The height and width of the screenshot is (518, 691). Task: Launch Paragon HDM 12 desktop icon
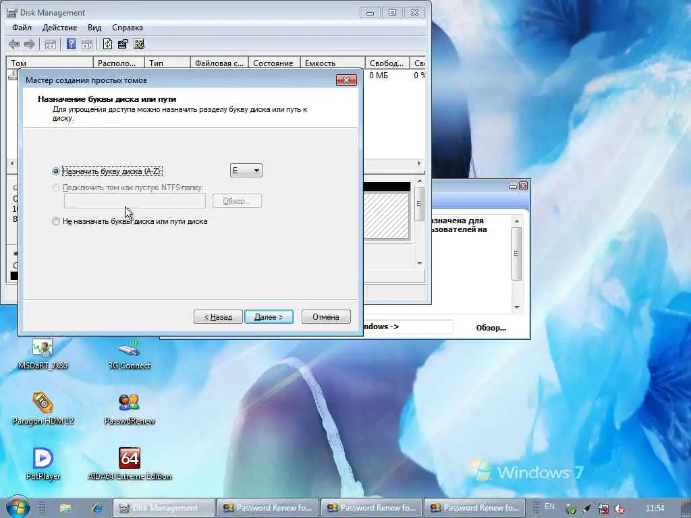(x=43, y=408)
